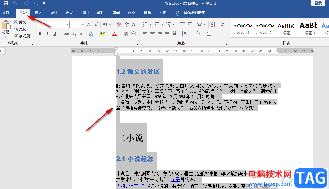This screenshot has height=189, width=329.
Task: Toggle strikethrough abc formatting
Action: click(x=67, y=34)
